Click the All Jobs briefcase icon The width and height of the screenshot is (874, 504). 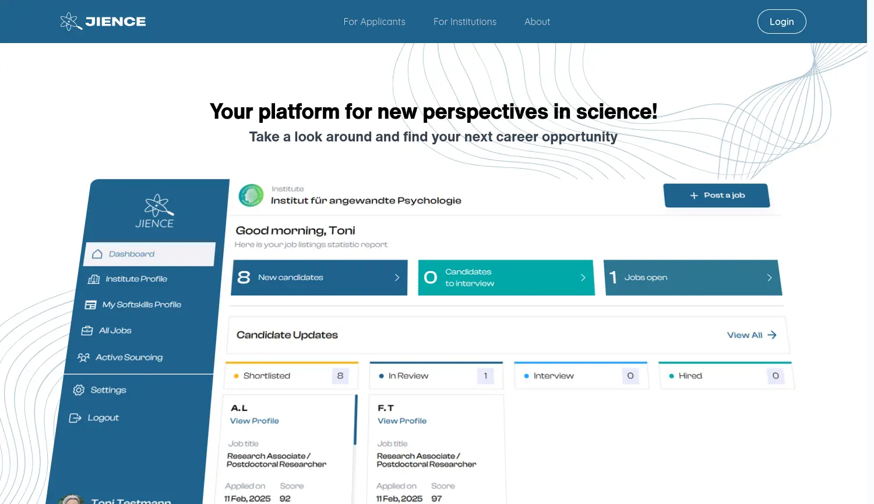pyautogui.click(x=87, y=331)
